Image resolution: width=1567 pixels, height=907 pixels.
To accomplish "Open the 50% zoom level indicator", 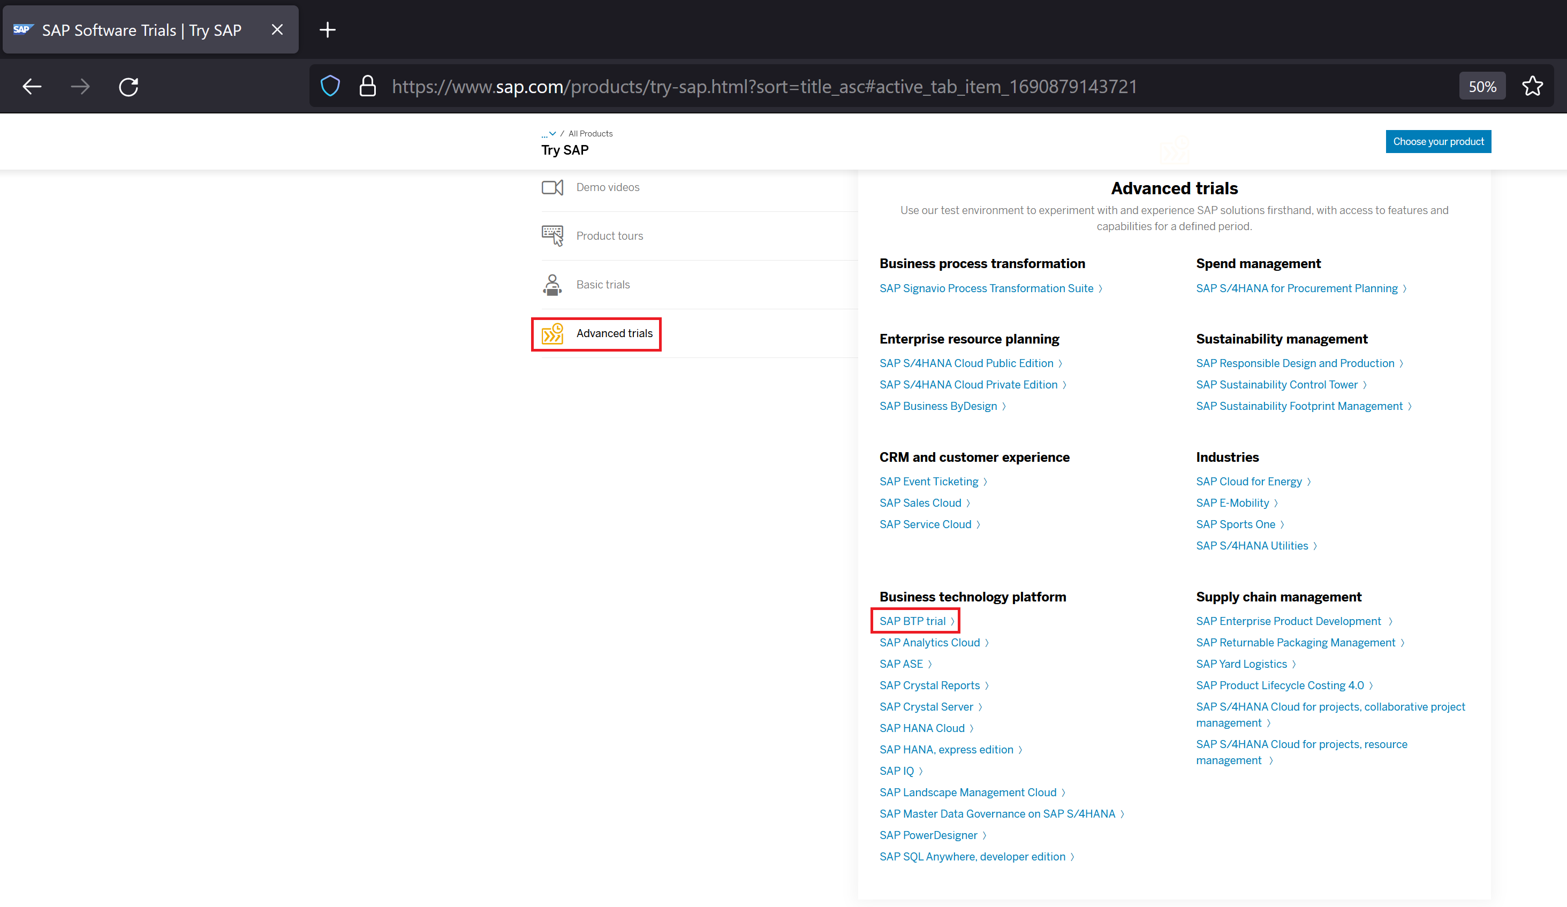I will pos(1482,86).
